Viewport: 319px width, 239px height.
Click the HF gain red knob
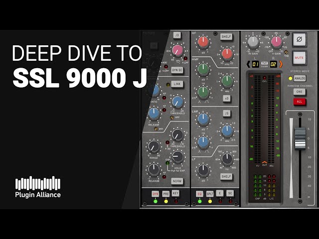(x=203, y=42)
